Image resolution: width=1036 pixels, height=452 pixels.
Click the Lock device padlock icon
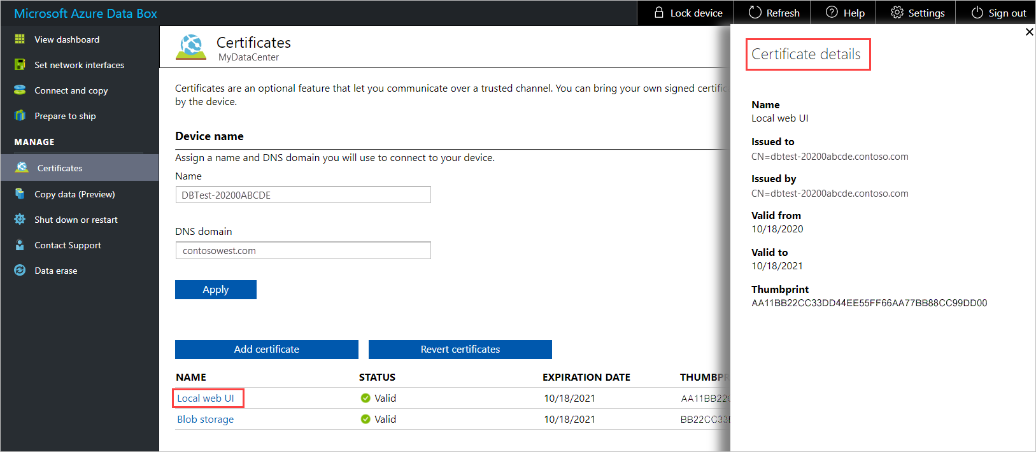click(659, 12)
